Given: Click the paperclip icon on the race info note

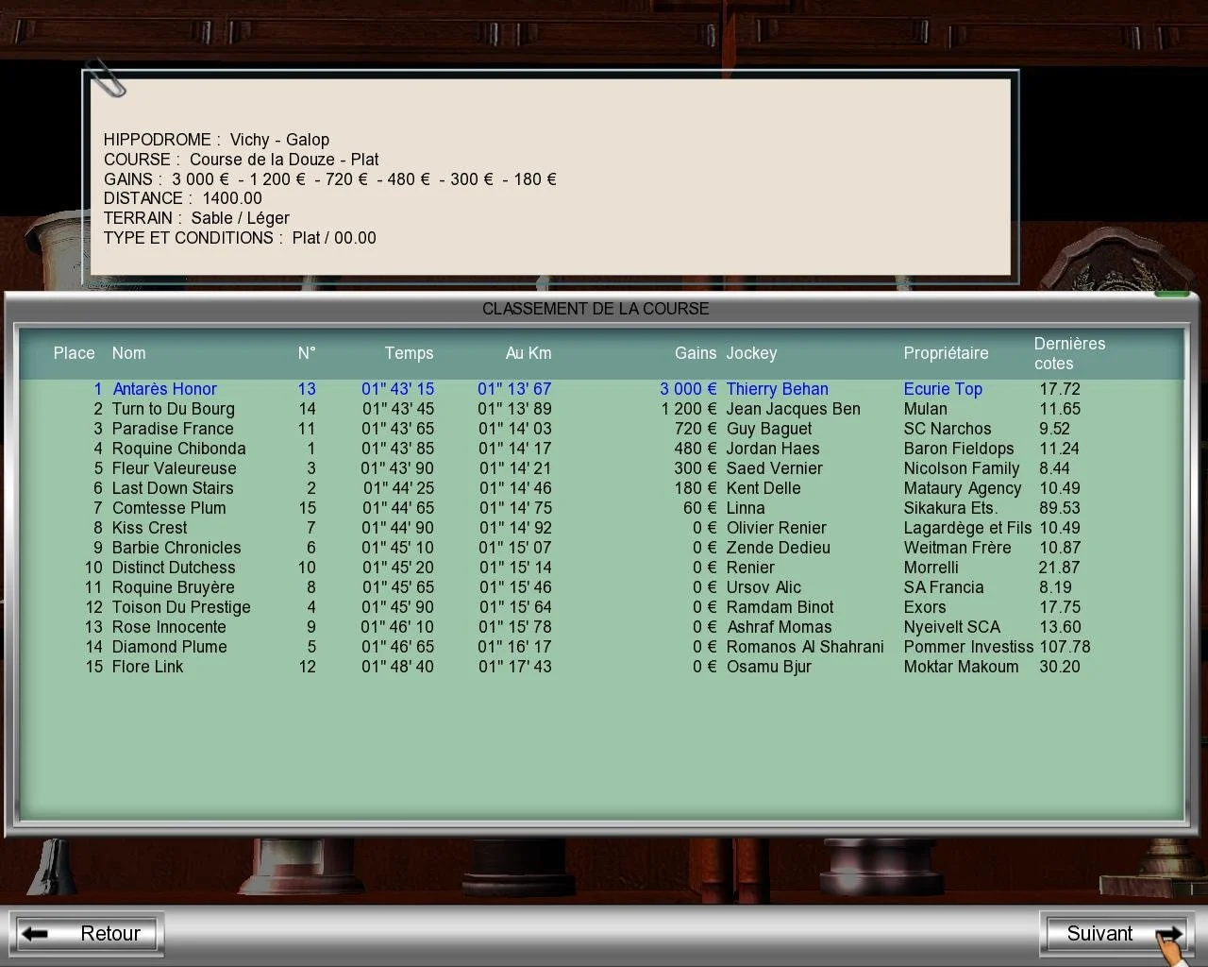Looking at the screenshot, I should click(107, 80).
